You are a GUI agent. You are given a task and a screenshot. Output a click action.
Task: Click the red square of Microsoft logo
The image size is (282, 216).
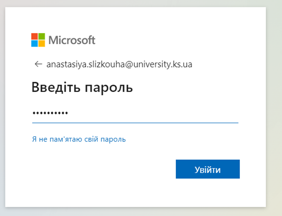pyautogui.click(x=35, y=36)
